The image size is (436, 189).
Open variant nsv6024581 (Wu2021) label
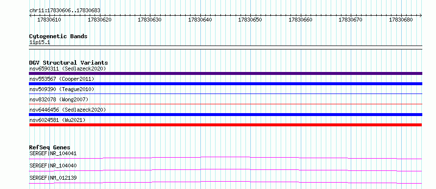57,120
